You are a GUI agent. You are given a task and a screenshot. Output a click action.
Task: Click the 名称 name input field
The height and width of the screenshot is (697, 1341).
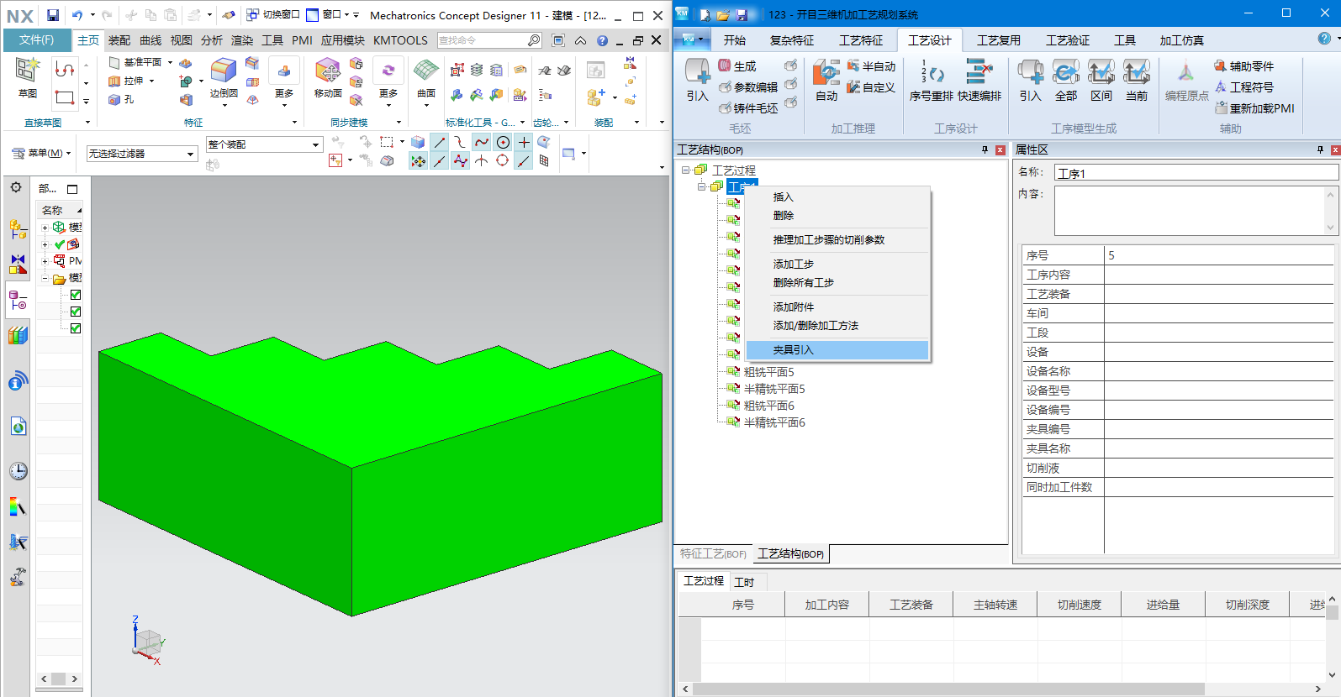click(1195, 173)
